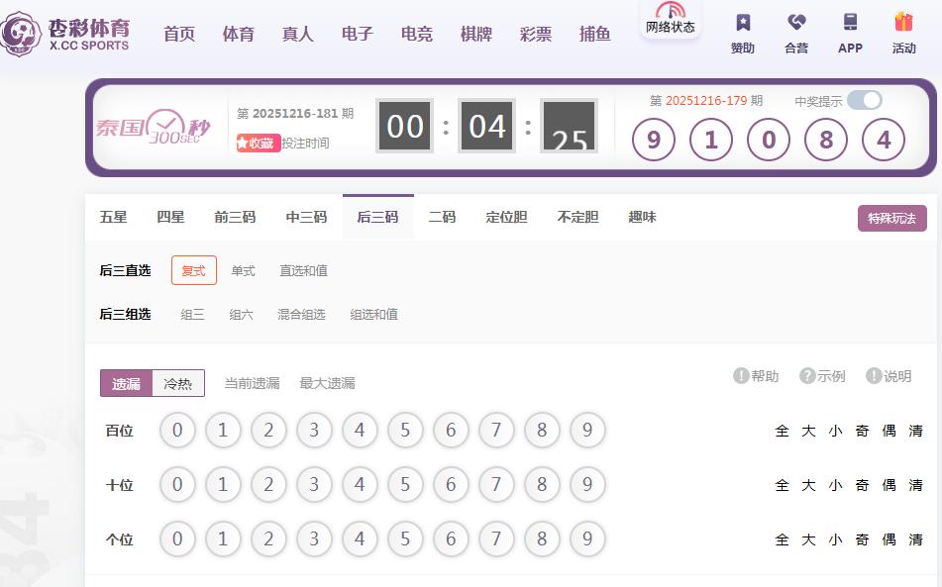Click the 特殊玩法 button
This screenshot has width=942, height=587.
891,219
